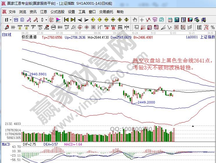Click the latest candlestick near the 2641 line

174,91
